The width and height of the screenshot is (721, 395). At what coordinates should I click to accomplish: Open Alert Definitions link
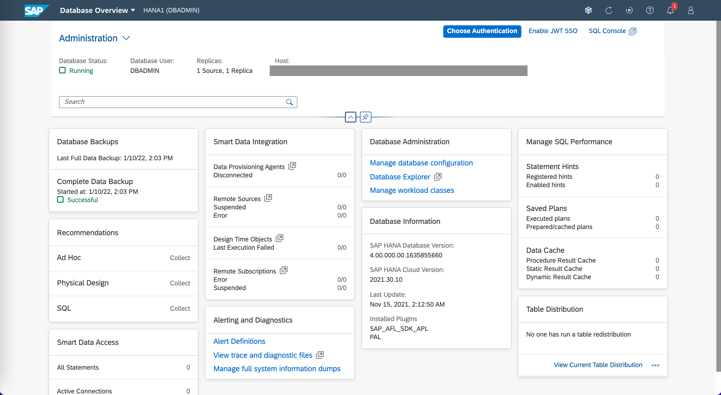(239, 341)
